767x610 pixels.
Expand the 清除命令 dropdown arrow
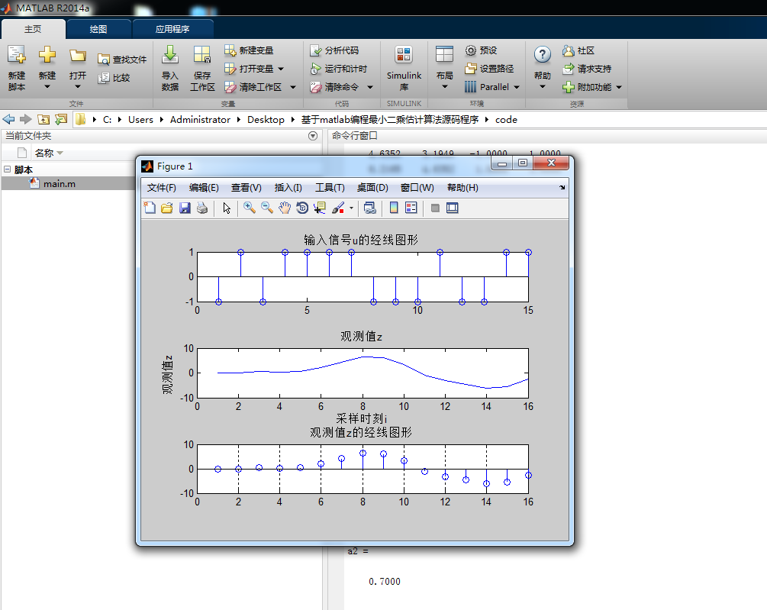click(x=370, y=87)
